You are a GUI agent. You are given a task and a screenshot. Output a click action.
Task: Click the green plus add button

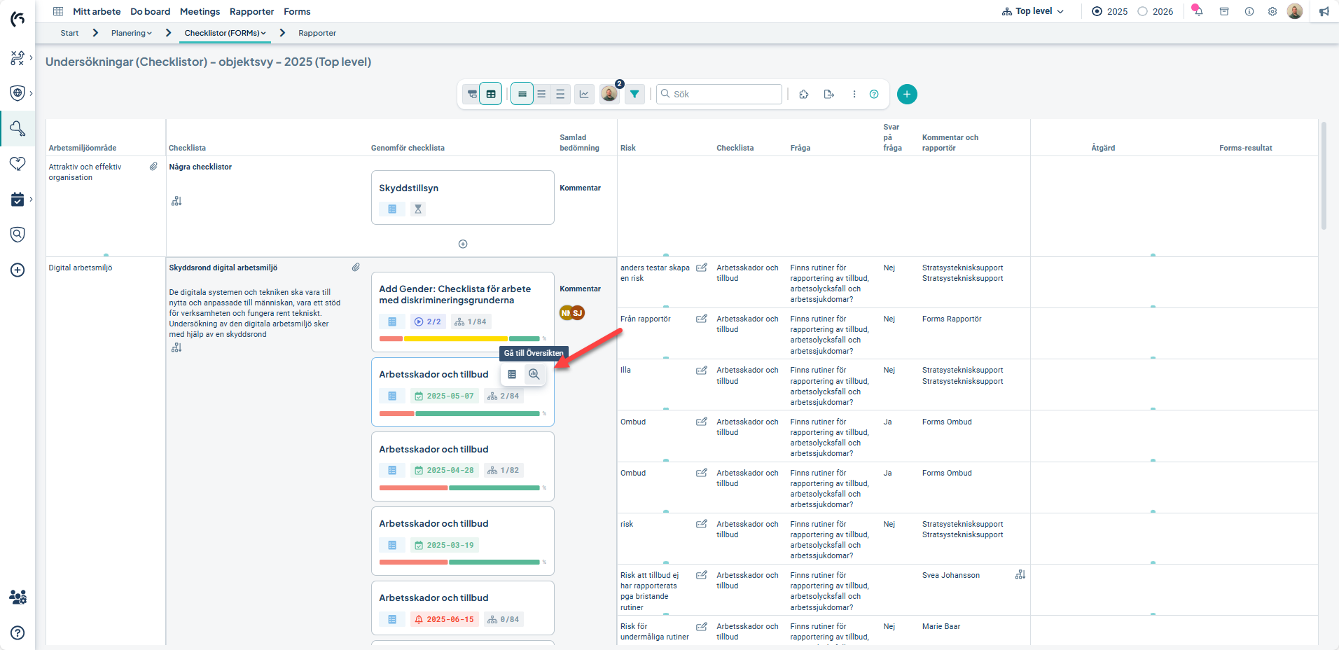point(907,94)
